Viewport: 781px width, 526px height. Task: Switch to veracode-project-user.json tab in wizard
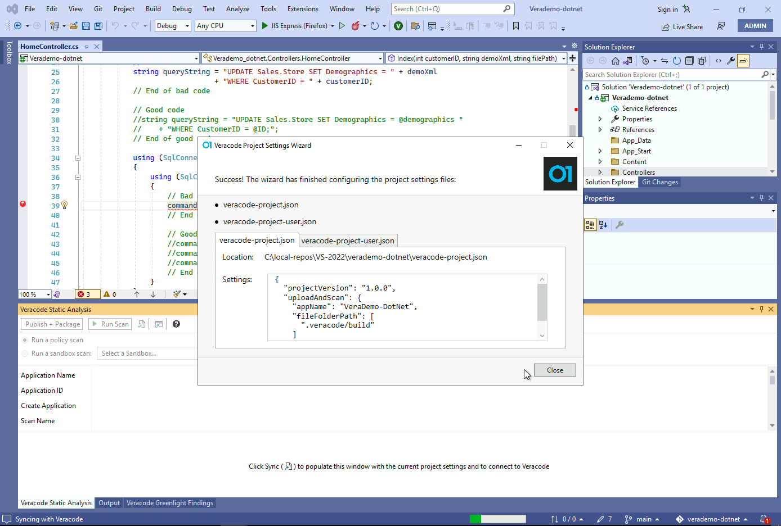tap(348, 241)
